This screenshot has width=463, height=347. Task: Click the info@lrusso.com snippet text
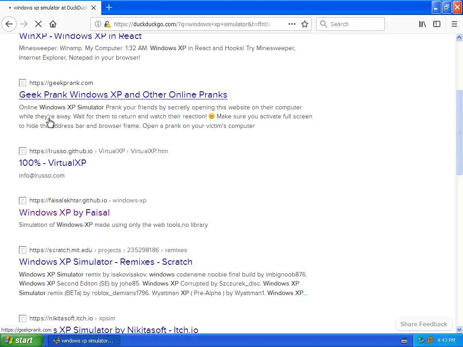42,176
